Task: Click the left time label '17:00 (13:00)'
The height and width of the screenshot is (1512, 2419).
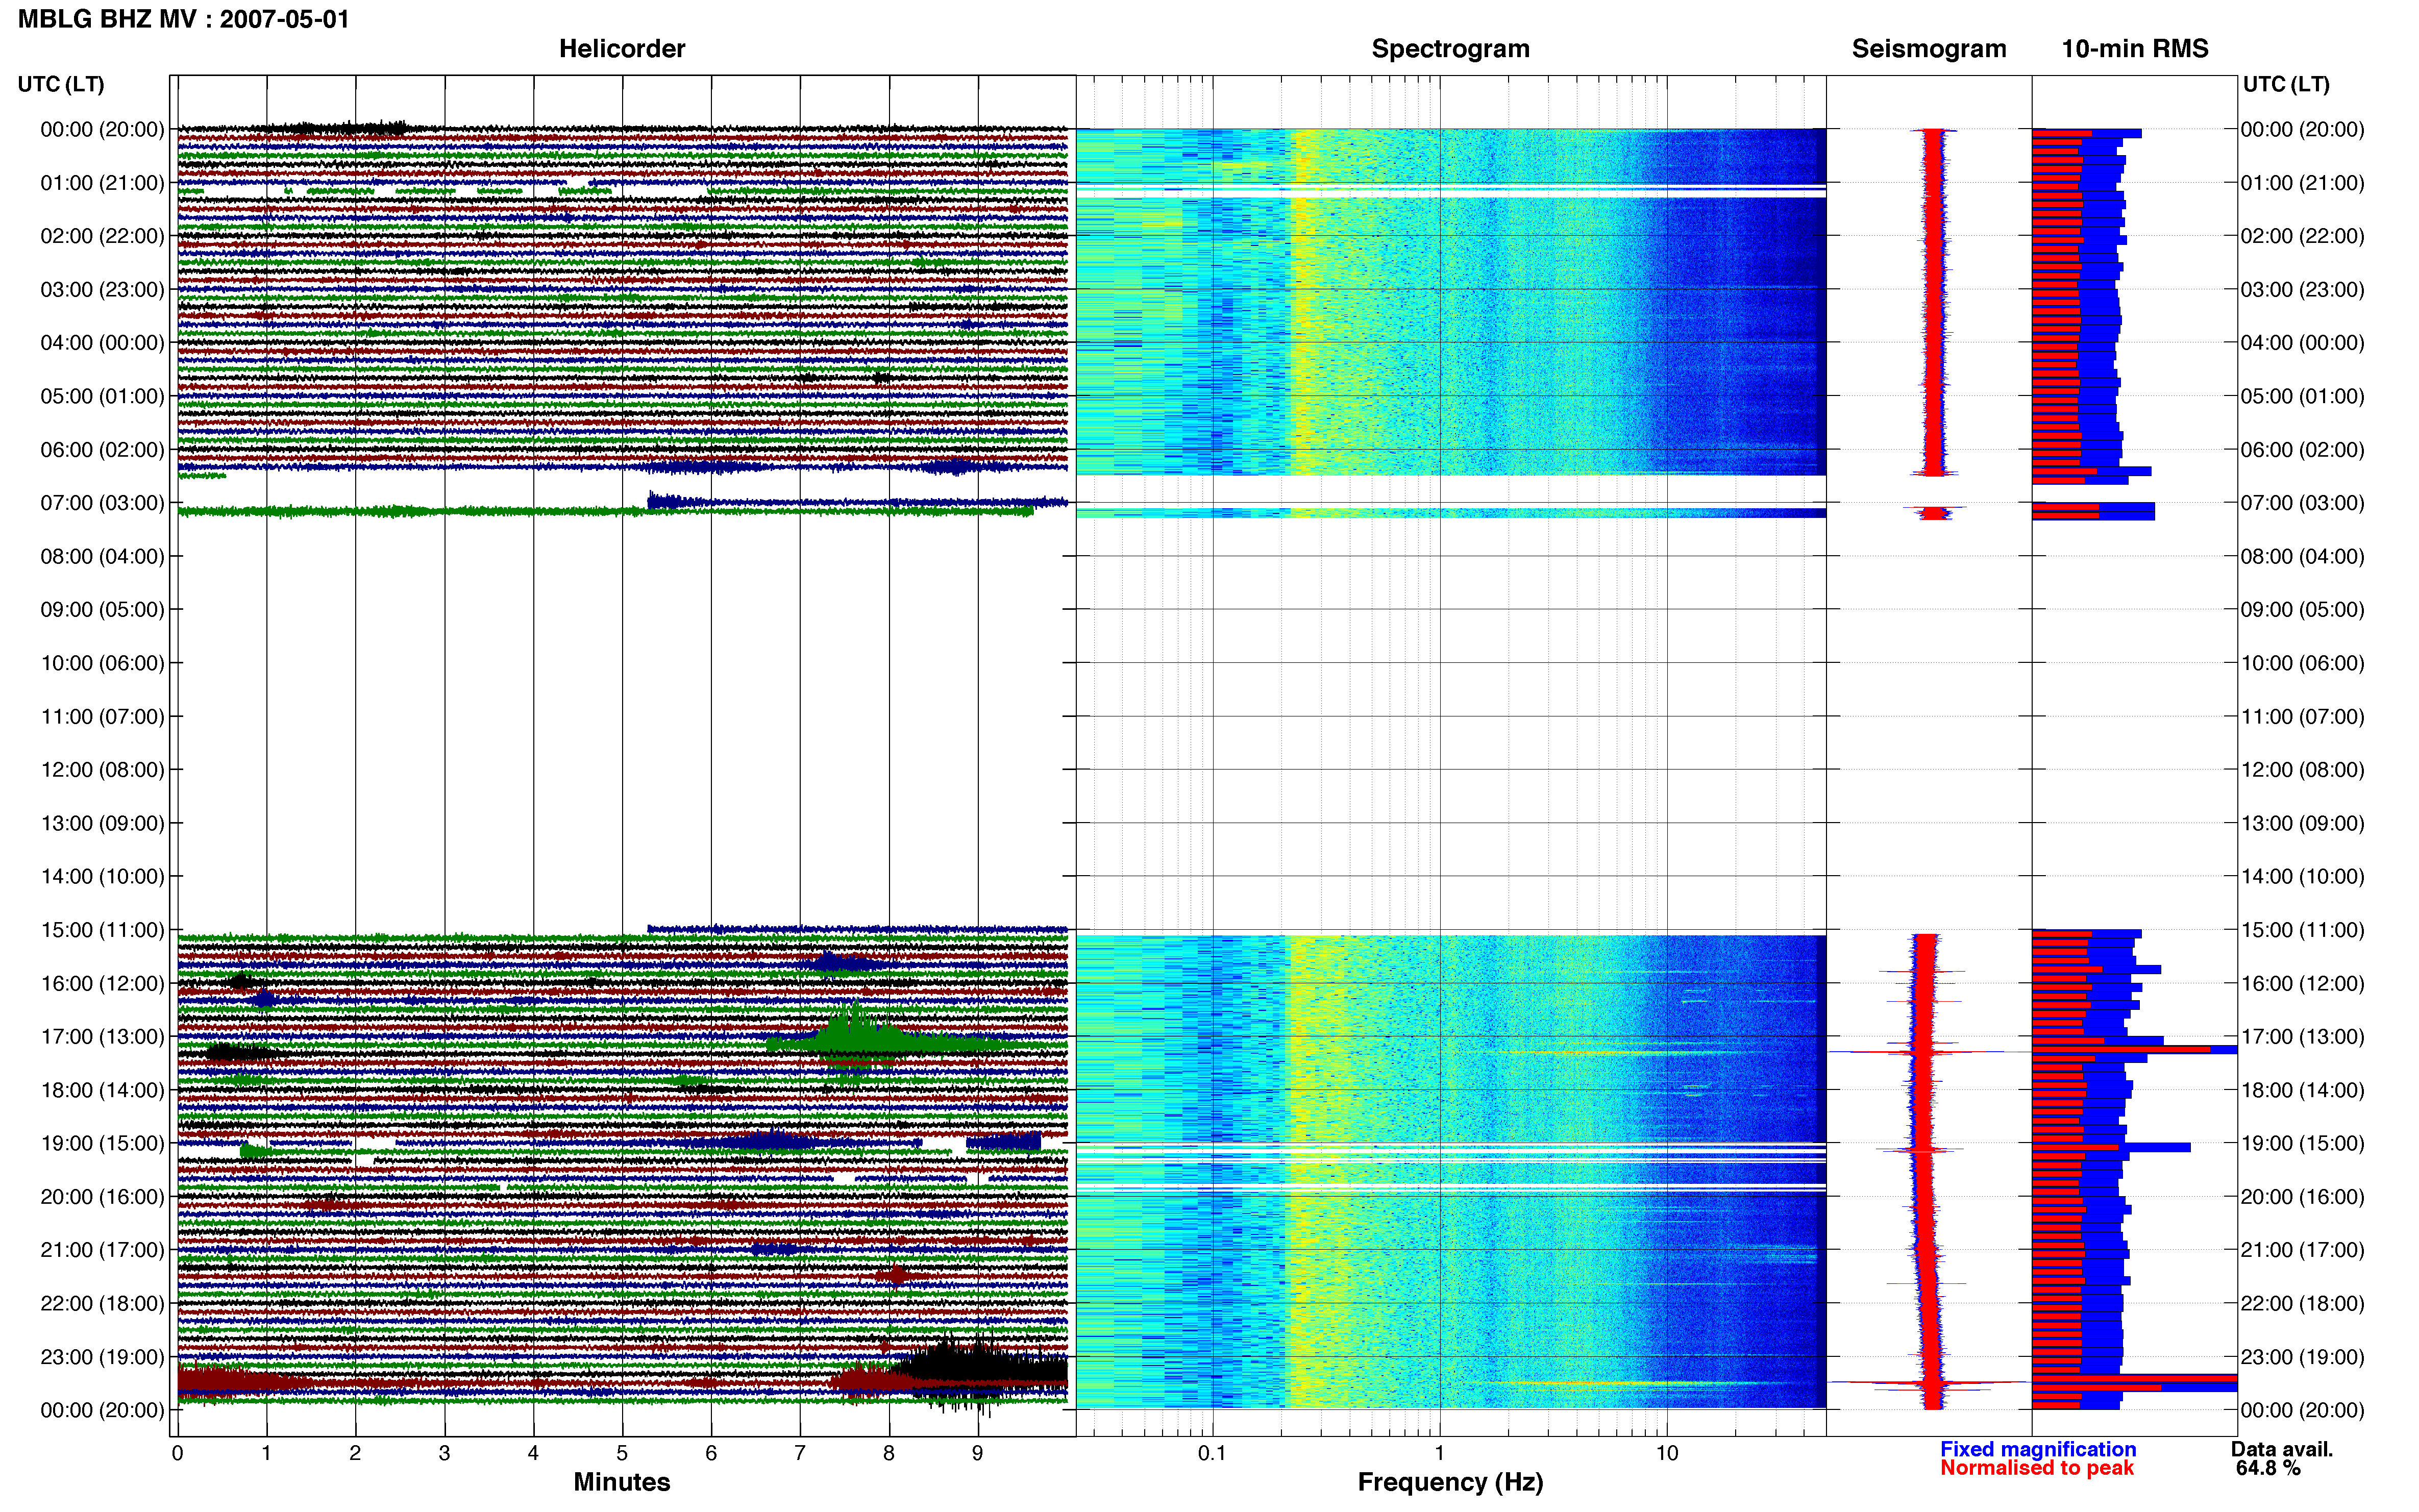Action: tap(102, 1036)
